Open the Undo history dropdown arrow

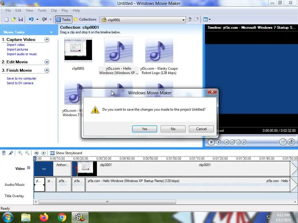coord(38,19)
